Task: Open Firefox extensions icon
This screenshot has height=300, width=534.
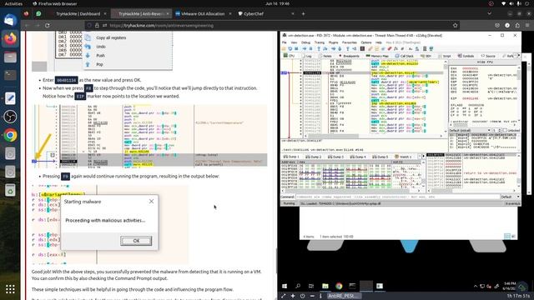Action: [x=517, y=26]
